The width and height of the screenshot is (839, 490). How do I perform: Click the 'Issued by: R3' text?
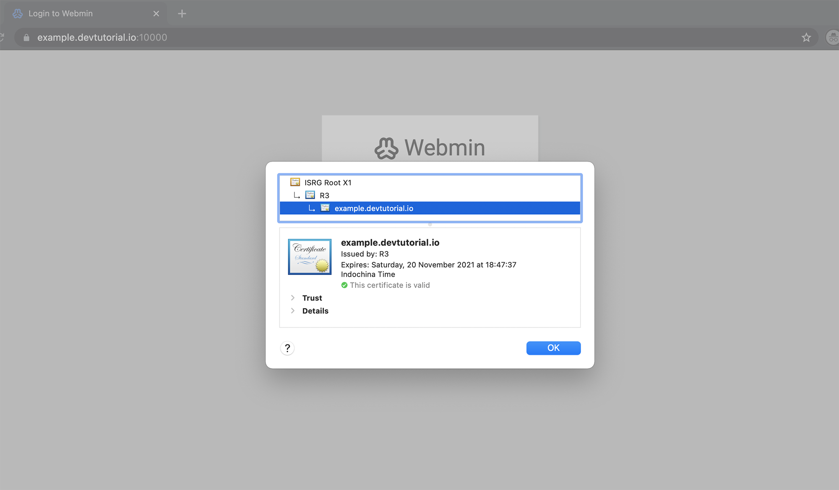coord(365,254)
